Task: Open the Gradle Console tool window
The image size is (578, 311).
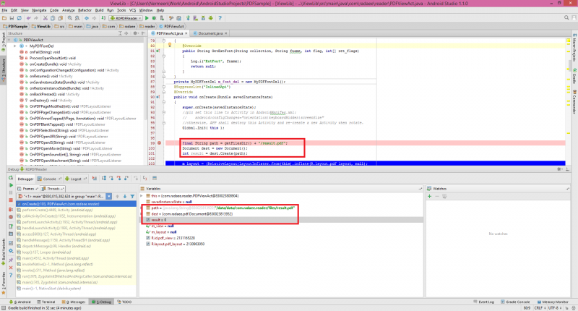Action: pyautogui.click(x=517, y=301)
